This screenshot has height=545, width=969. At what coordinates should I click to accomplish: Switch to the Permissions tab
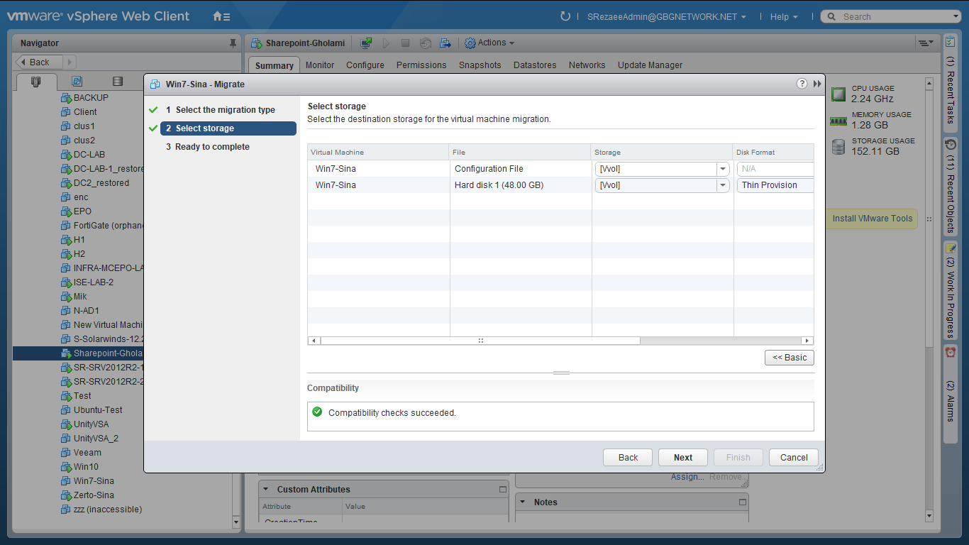point(421,65)
